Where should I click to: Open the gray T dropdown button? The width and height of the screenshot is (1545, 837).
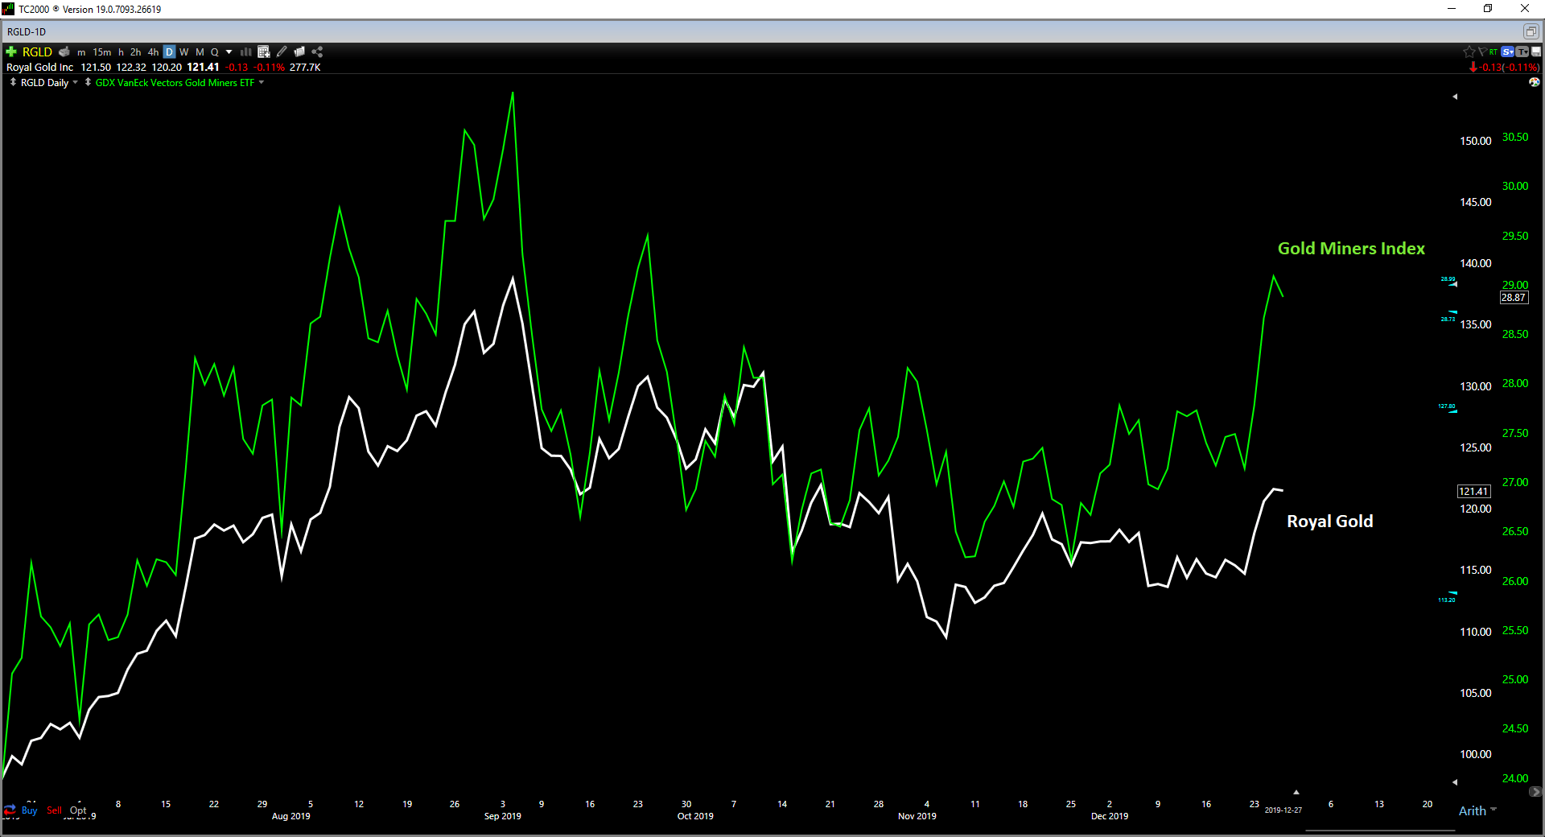pos(1522,52)
